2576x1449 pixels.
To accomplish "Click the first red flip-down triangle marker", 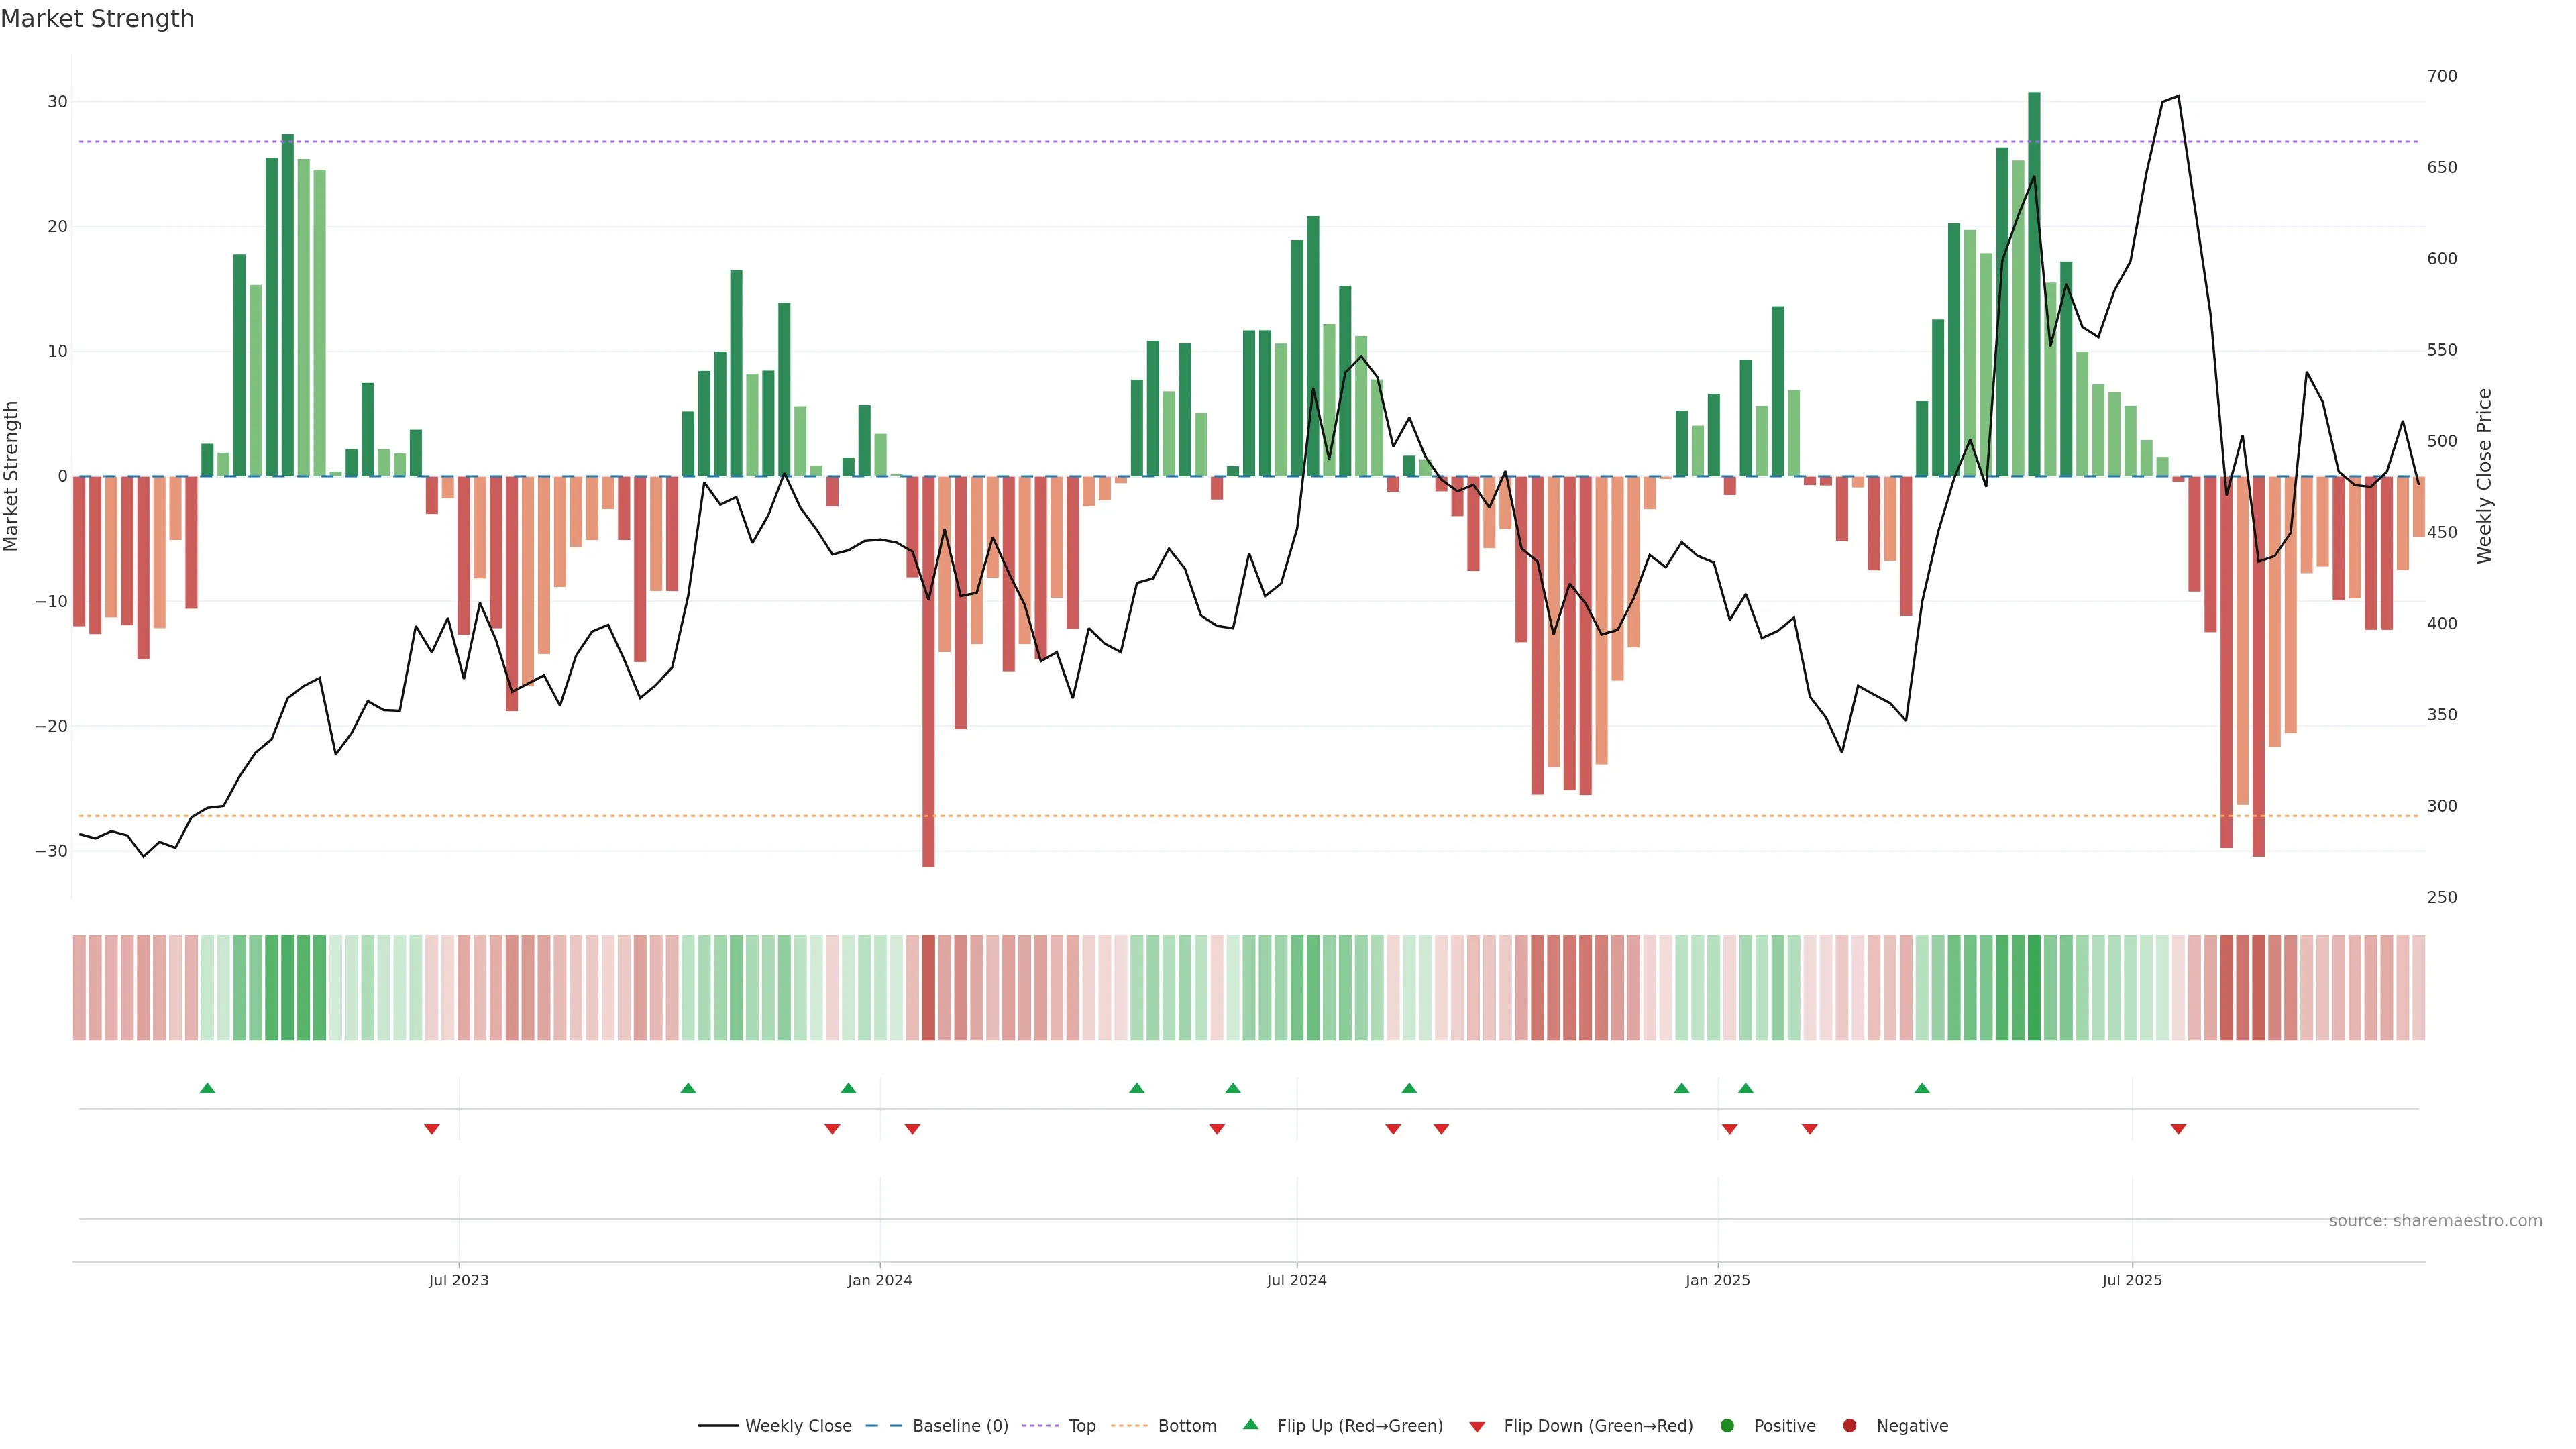I will click(x=432, y=1129).
